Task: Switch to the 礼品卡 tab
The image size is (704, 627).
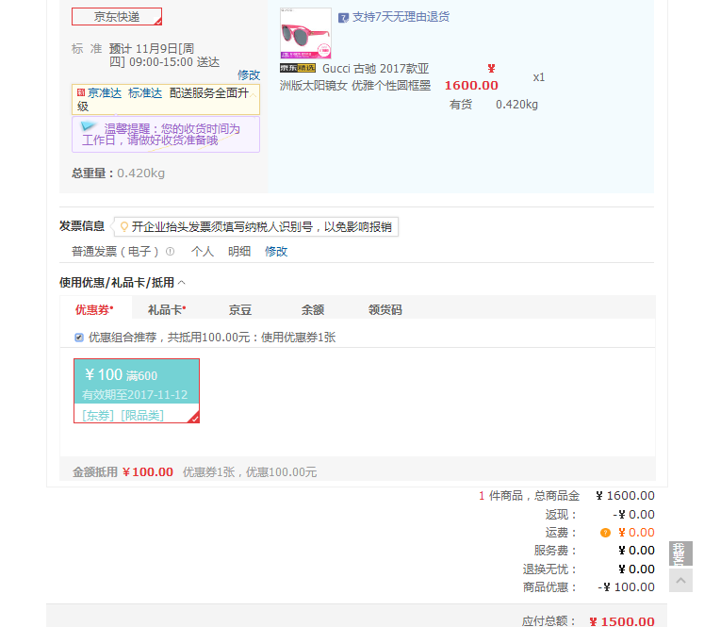Action: click(x=167, y=309)
